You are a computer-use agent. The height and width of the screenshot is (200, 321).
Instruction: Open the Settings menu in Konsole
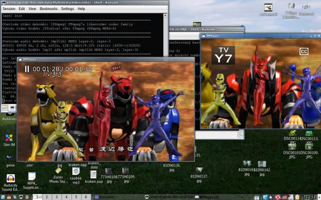point(67,9)
